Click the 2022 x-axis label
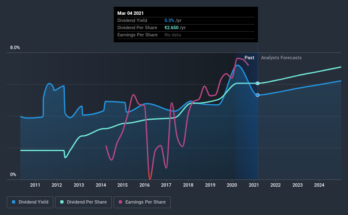 pyautogui.click(x=276, y=185)
